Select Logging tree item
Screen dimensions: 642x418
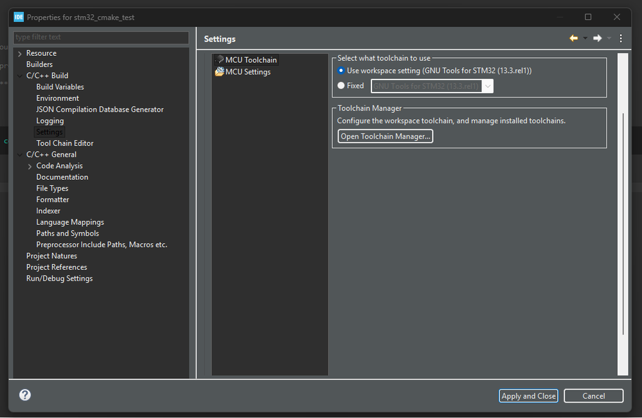50,121
